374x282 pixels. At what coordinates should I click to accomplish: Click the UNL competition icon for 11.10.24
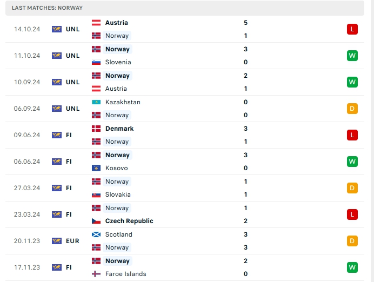(x=57, y=56)
